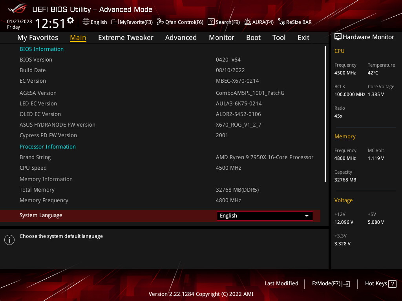This screenshot has height=301, width=402.
Task: Open AURA(F4) lighting icon
Action: point(247,22)
